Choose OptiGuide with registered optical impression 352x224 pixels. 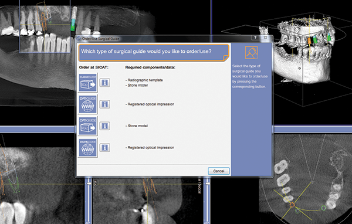88,104
